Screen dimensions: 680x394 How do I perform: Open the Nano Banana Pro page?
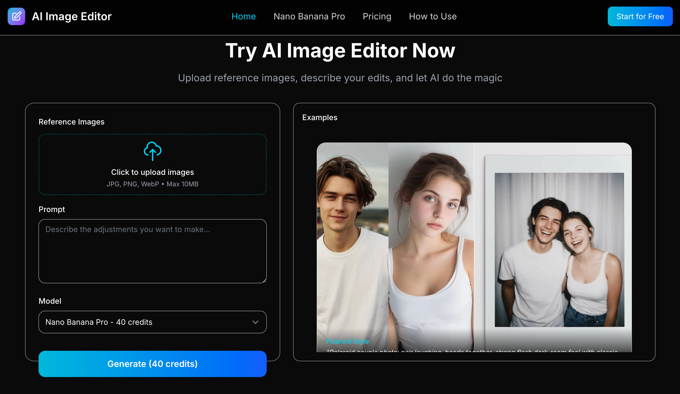[x=309, y=16]
